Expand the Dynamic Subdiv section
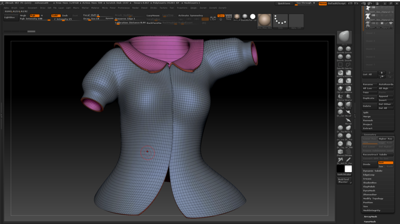This screenshot has height=224, width=400. pyautogui.click(x=373, y=171)
